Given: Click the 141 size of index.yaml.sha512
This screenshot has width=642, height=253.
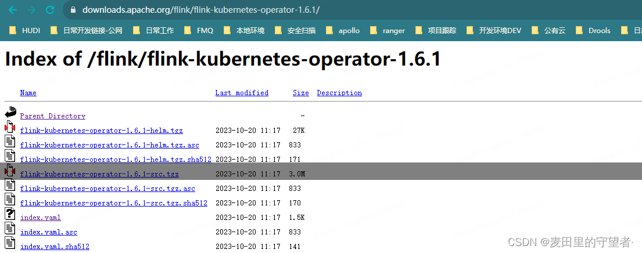Looking at the screenshot, I should click(295, 247).
